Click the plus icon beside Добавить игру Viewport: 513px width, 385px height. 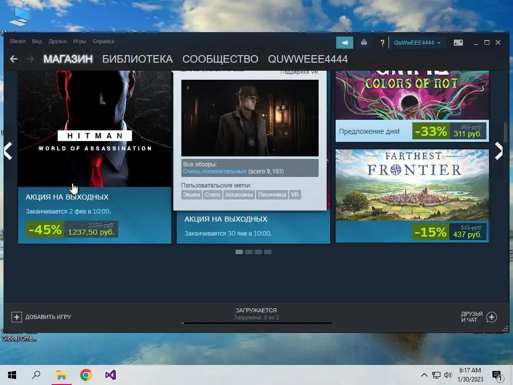(x=17, y=317)
